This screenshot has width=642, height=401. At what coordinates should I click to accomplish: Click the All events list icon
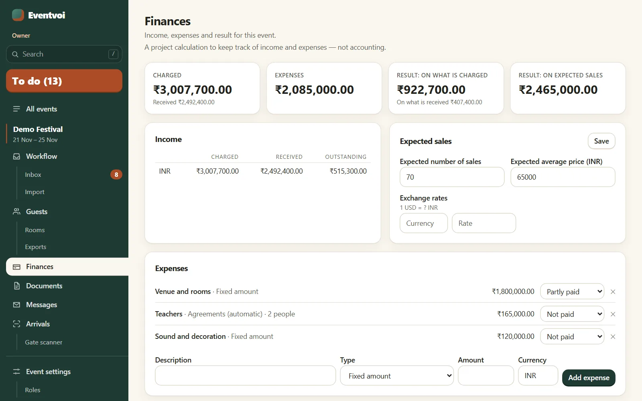[16, 109]
